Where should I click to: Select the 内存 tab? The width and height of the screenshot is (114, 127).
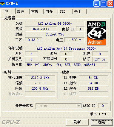pyautogui.click(x=51, y=11)
